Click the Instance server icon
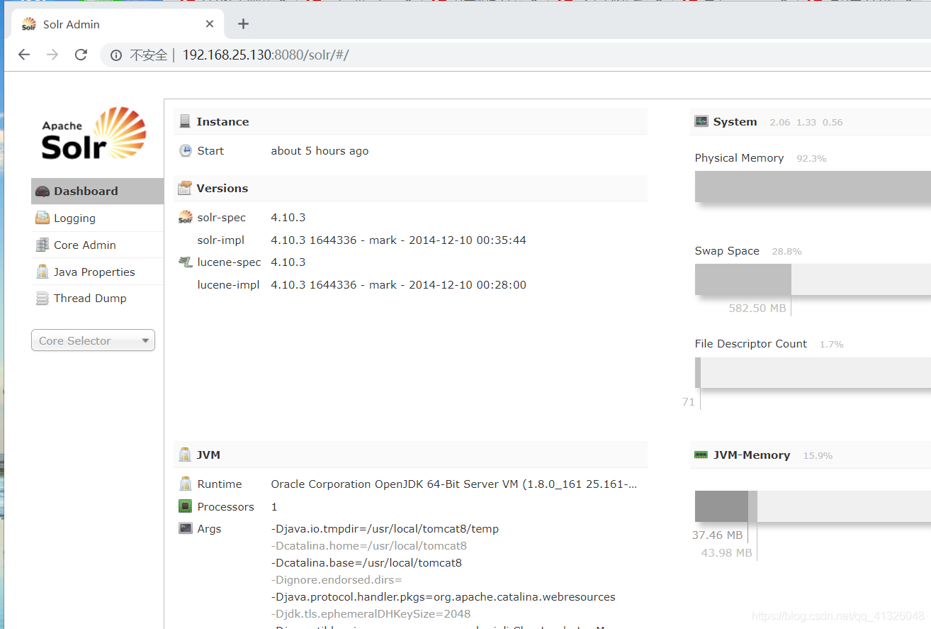The width and height of the screenshot is (931, 629). 185,122
